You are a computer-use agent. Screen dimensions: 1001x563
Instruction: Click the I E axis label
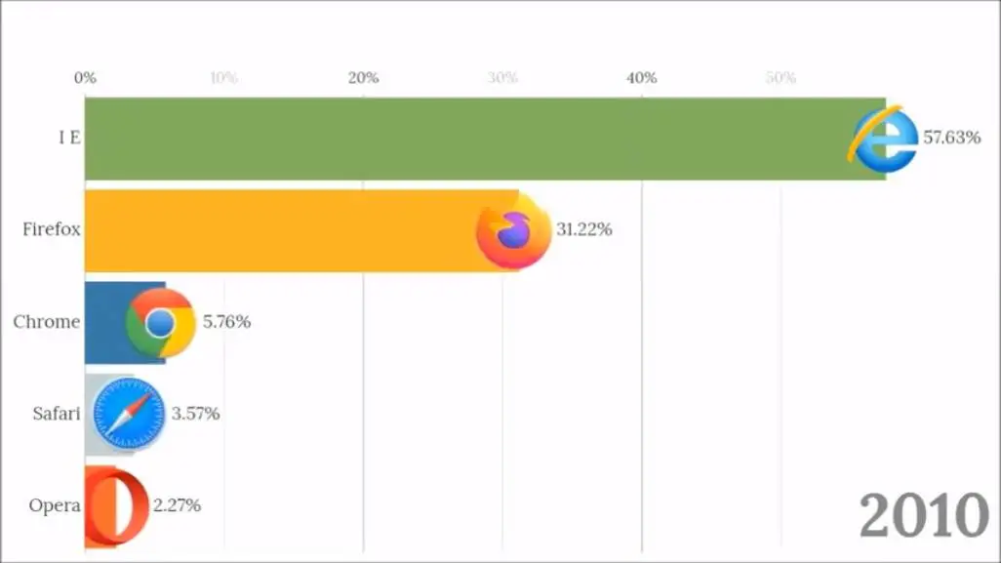point(68,138)
